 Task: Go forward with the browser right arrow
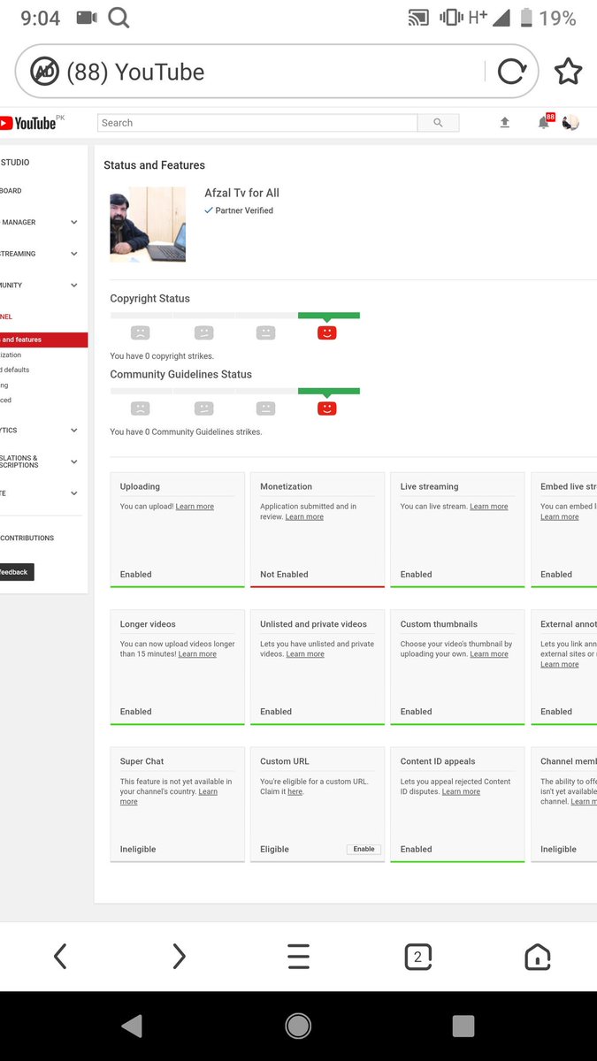coord(179,956)
